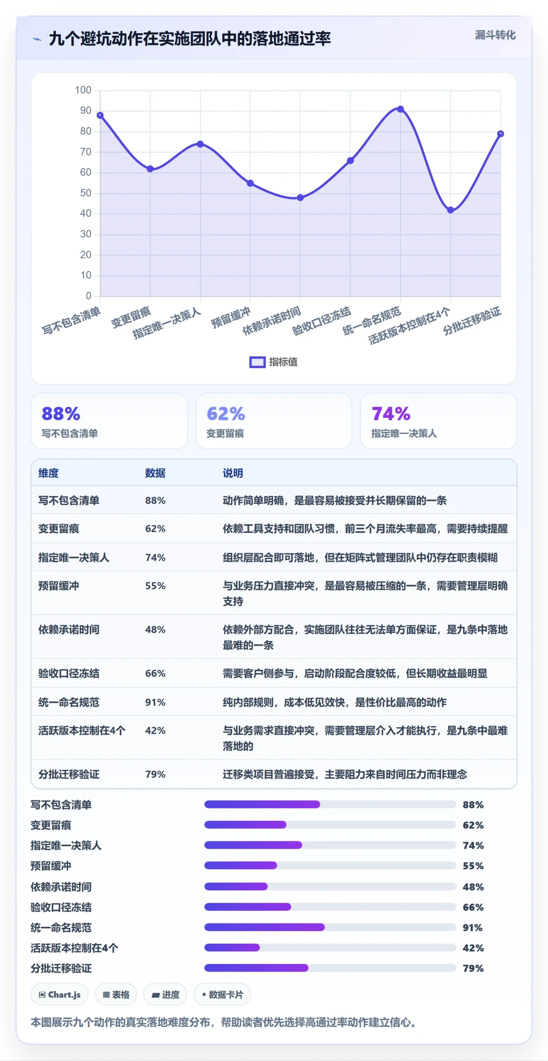Click the 91% cell in the 统一命名规范 table row
Image resolution: width=548 pixels, height=1061 pixels.
(x=155, y=702)
